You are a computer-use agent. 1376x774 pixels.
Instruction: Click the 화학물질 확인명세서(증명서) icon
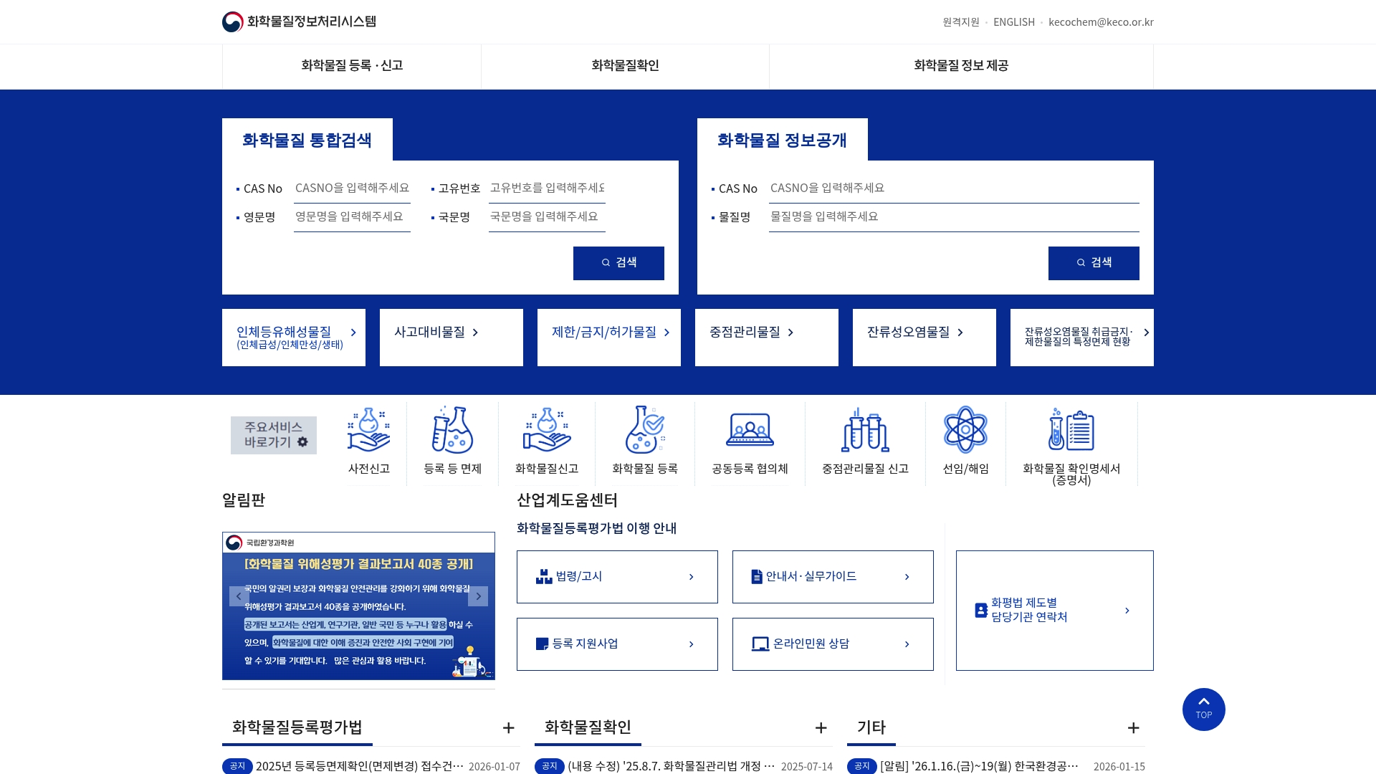1071,430
